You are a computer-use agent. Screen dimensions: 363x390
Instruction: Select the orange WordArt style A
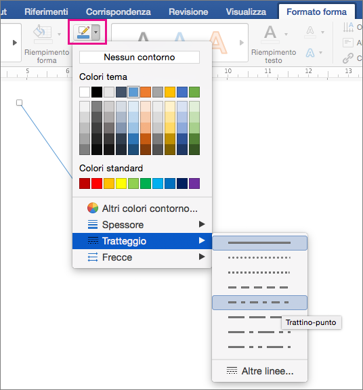(217, 42)
